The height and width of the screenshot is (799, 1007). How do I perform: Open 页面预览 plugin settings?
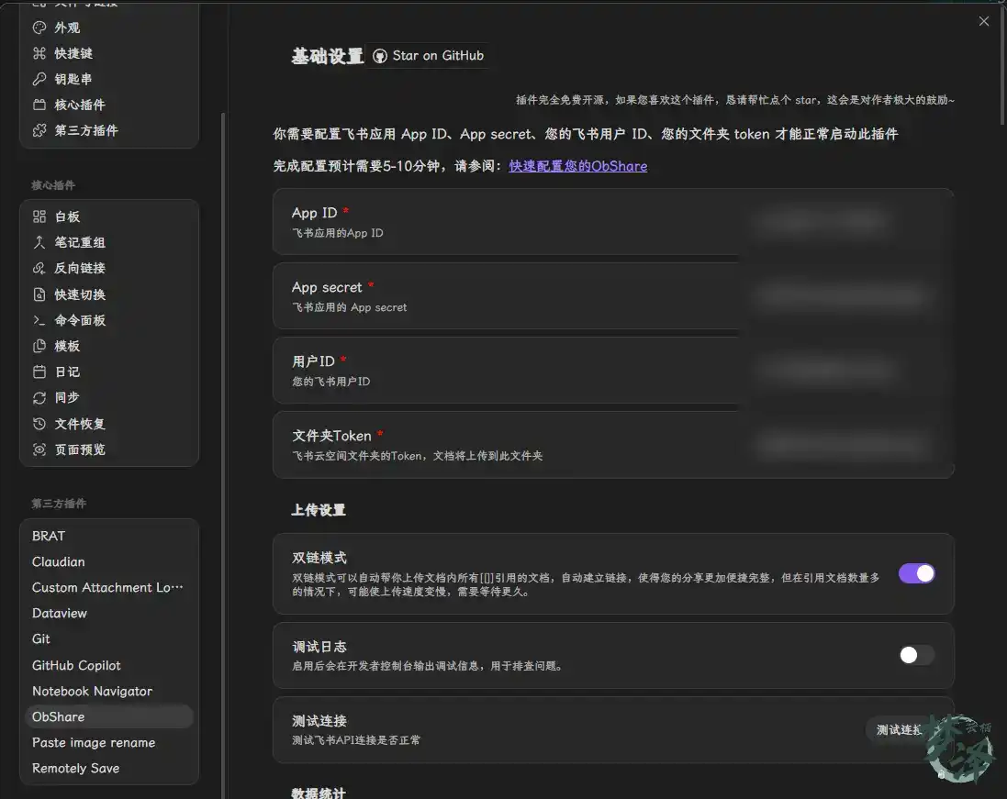pyautogui.click(x=109, y=449)
